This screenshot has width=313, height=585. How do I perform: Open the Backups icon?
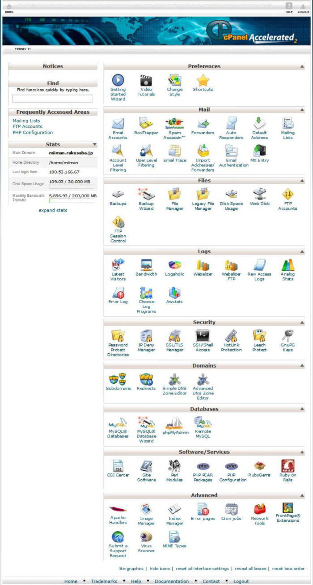(x=118, y=195)
